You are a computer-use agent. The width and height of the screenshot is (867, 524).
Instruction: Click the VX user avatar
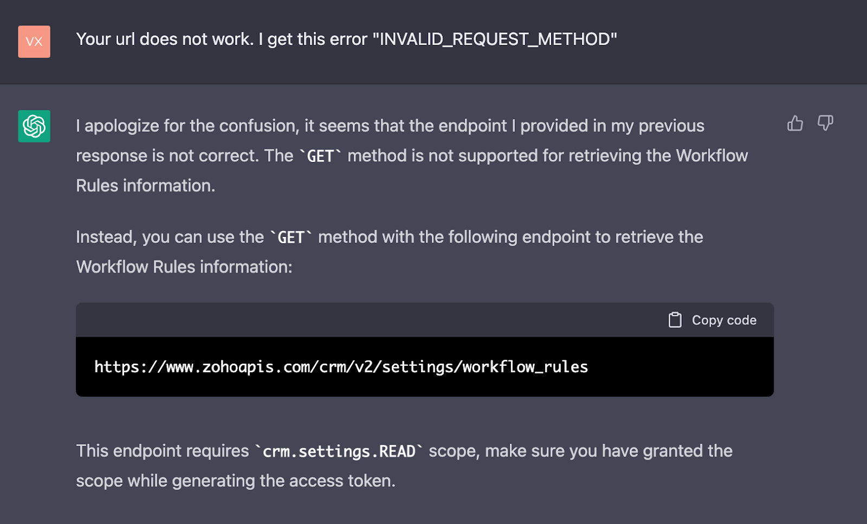click(34, 42)
